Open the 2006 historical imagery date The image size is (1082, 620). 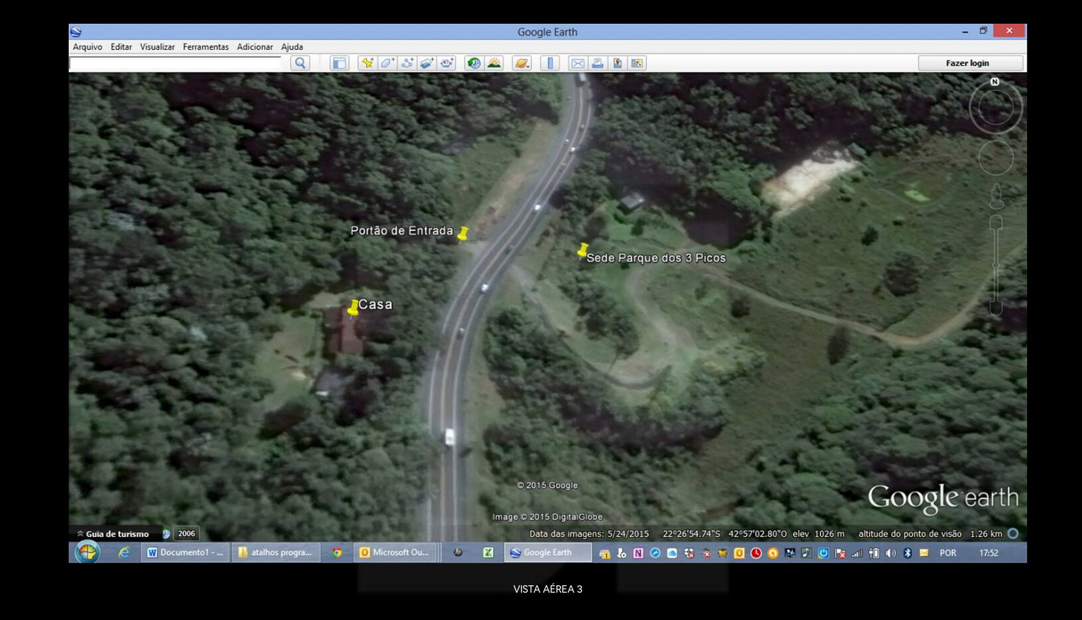click(186, 533)
